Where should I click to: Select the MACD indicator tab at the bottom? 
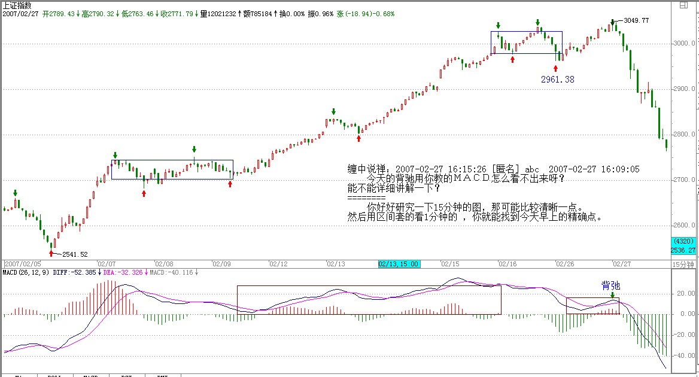click(x=90, y=375)
